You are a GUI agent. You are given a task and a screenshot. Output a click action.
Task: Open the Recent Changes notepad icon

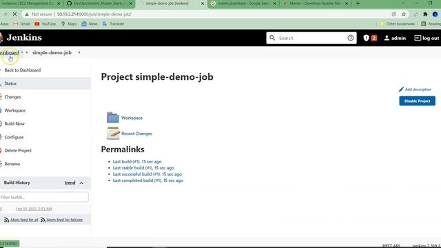pos(113,133)
